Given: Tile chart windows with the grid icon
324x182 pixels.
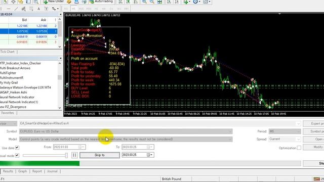Looking at the screenshot, I should [159, 2].
